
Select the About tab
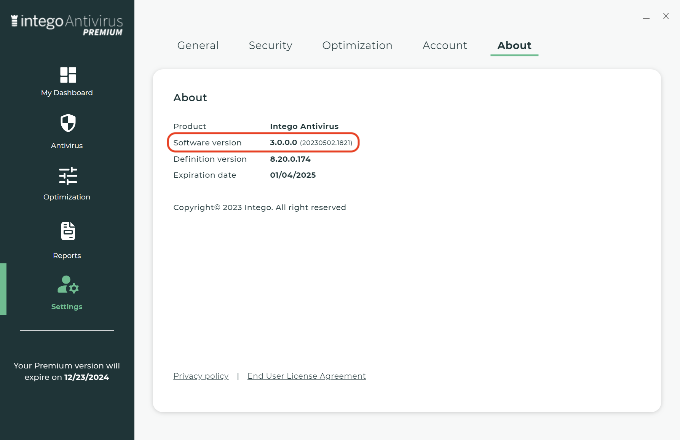514,45
